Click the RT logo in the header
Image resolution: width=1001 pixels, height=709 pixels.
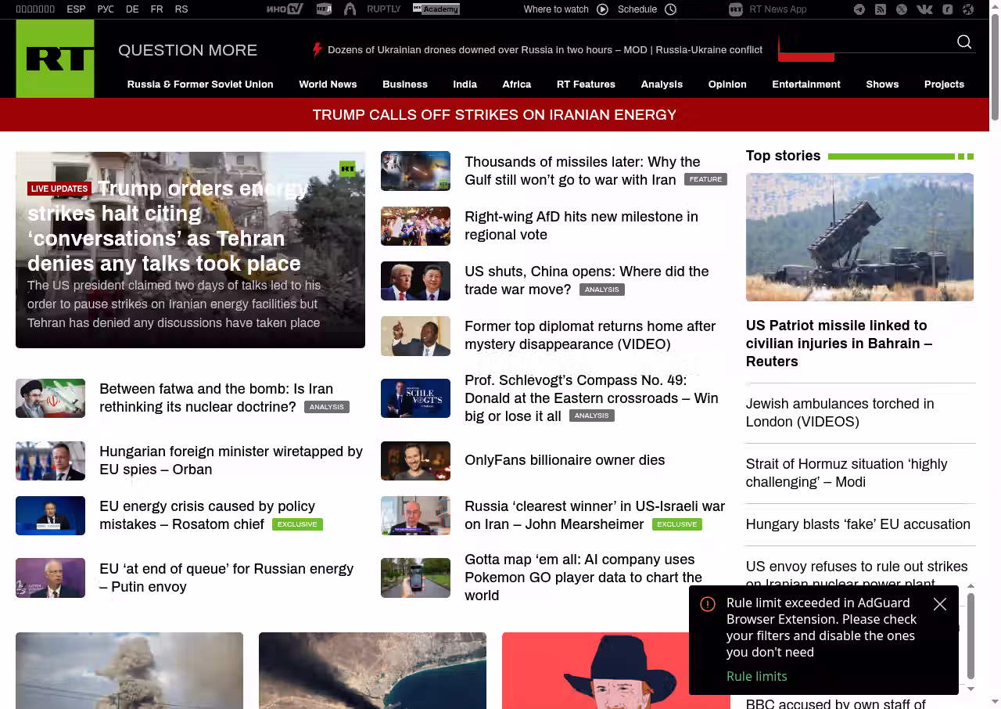point(55,59)
